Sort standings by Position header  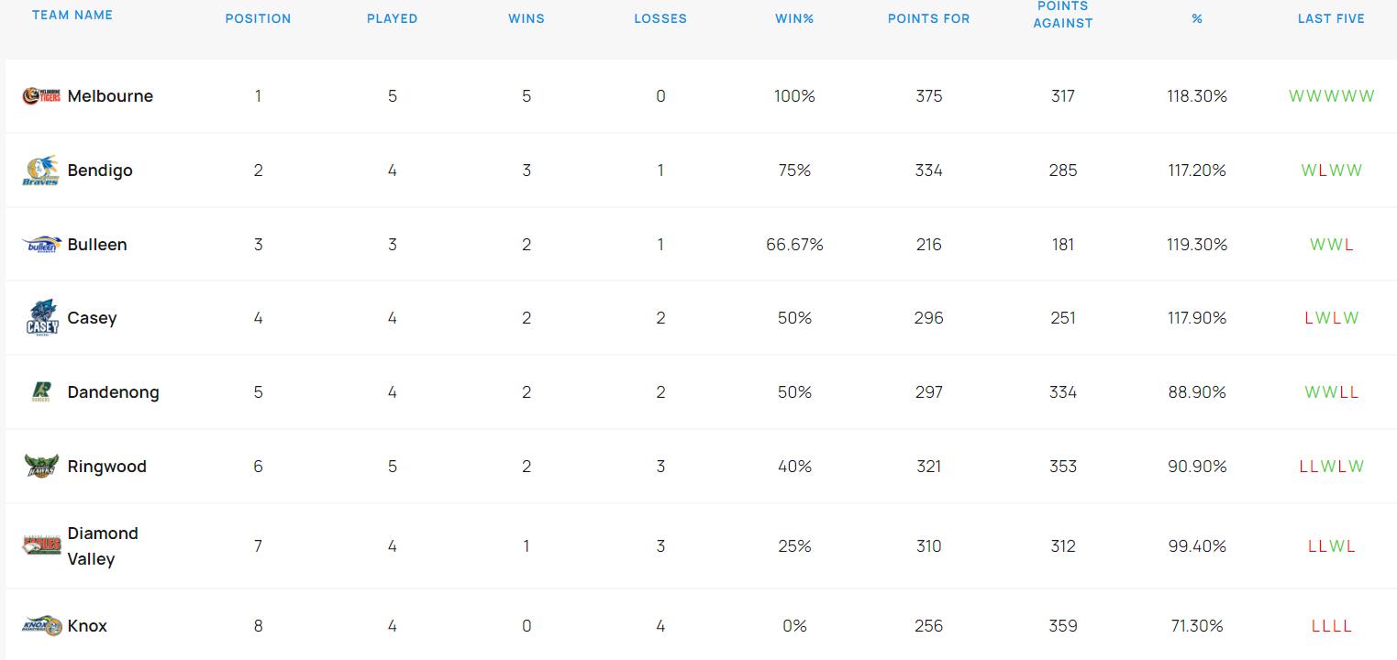[x=258, y=18]
